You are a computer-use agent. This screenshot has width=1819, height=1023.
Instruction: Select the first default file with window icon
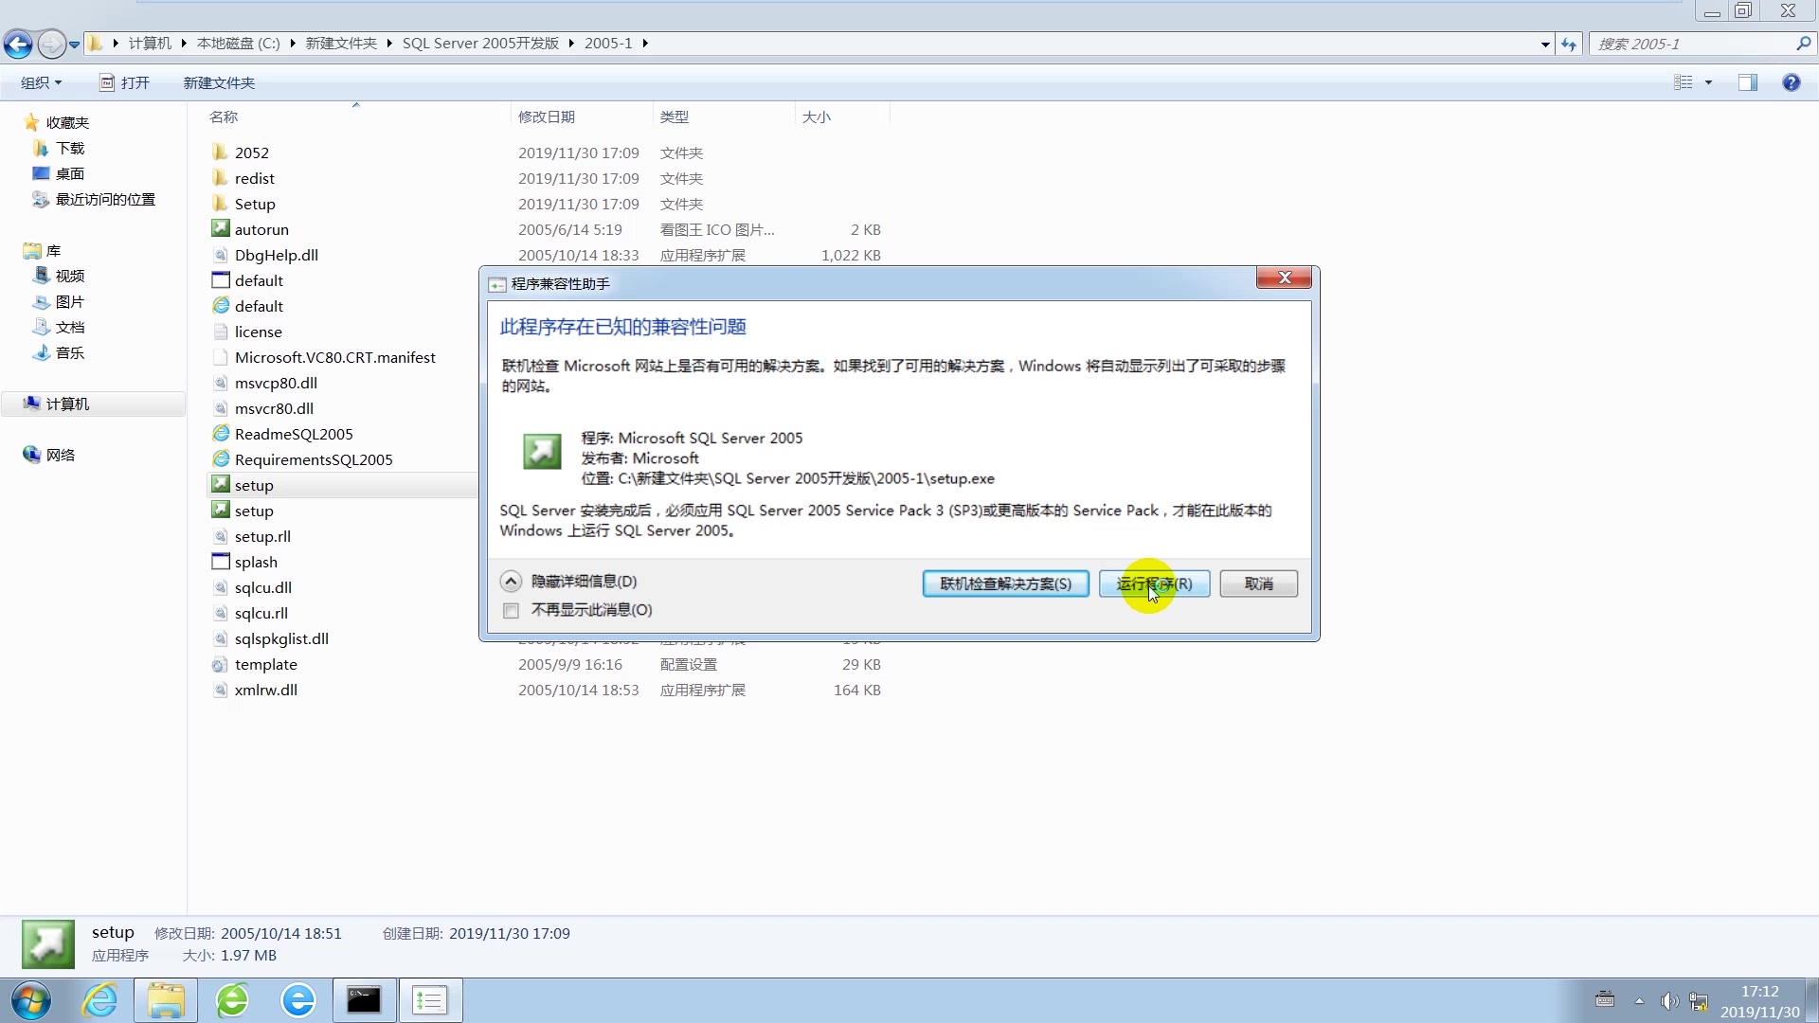[220, 280]
